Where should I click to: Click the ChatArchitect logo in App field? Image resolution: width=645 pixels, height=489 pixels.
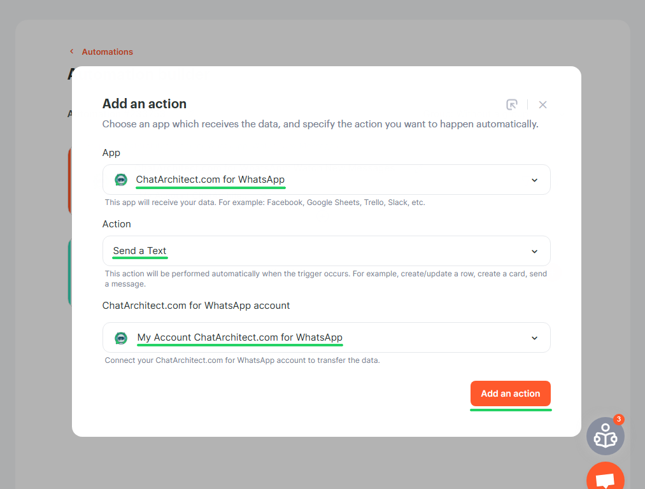121,180
